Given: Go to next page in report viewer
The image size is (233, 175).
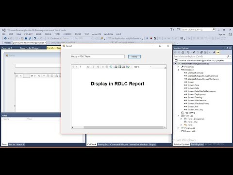Looking at the screenshot, I should [x=94, y=67].
